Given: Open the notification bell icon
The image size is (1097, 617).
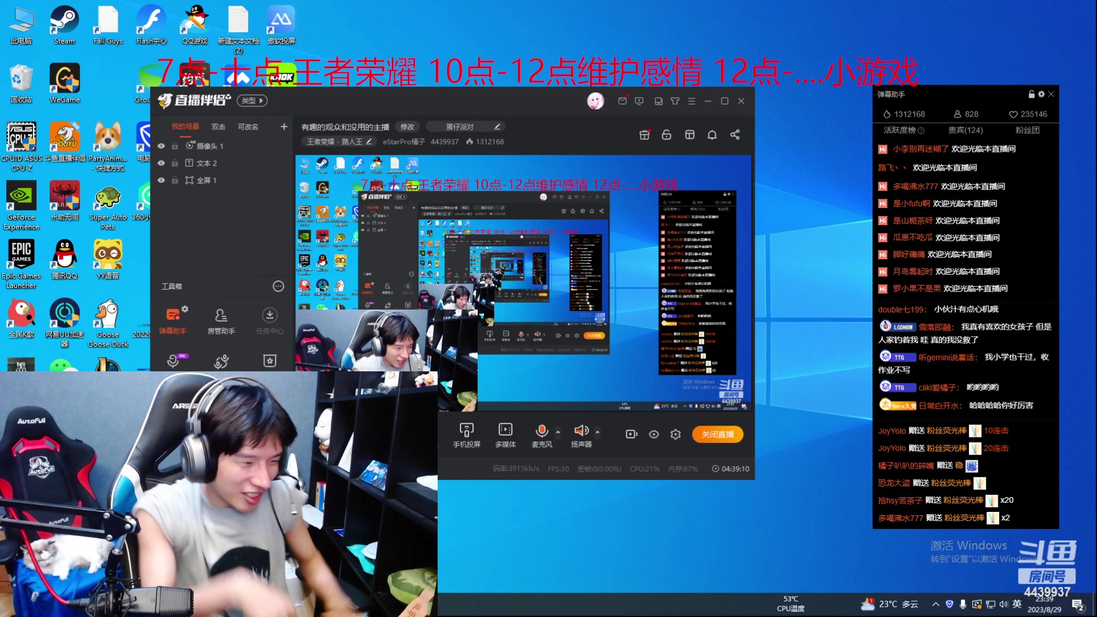Looking at the screenshot, I should (712, 135).
